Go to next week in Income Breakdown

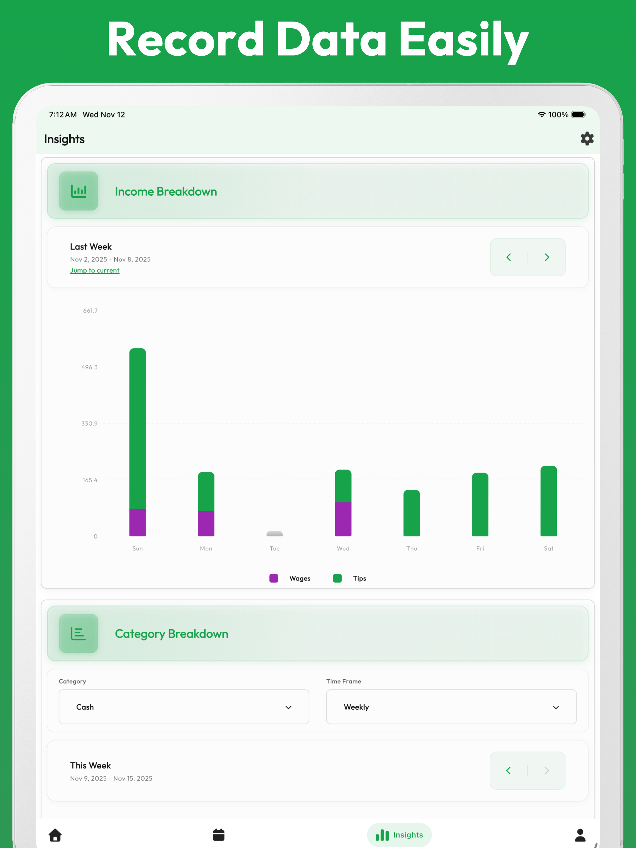click(547, 257)
